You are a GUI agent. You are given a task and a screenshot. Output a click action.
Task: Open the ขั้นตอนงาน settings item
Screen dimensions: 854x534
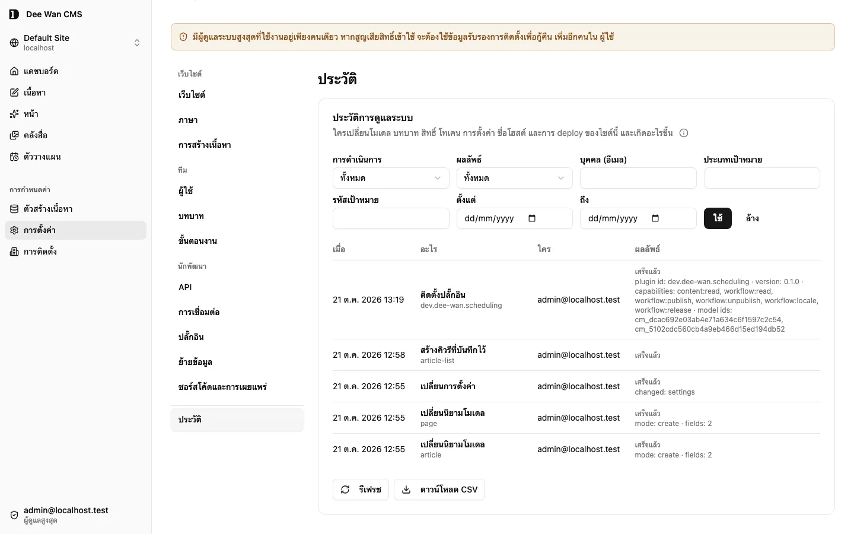(237, 241)
